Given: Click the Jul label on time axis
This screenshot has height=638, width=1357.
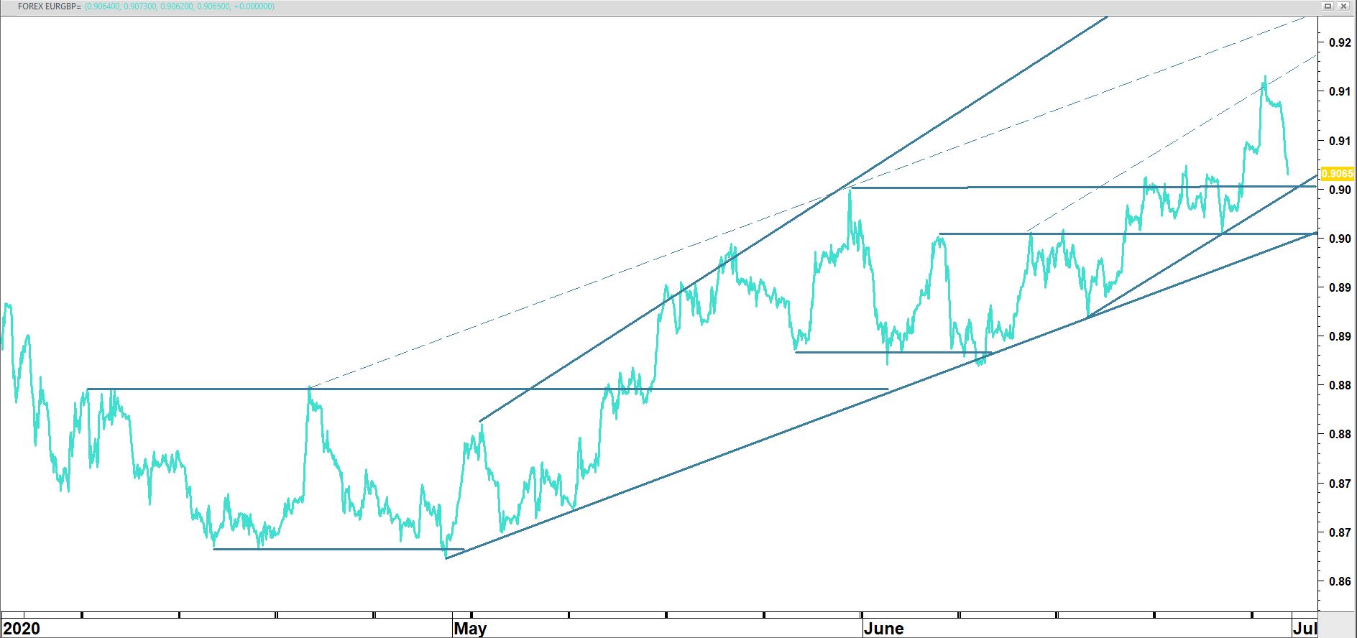Looking at the screenshot, I should click(1305, 629).
